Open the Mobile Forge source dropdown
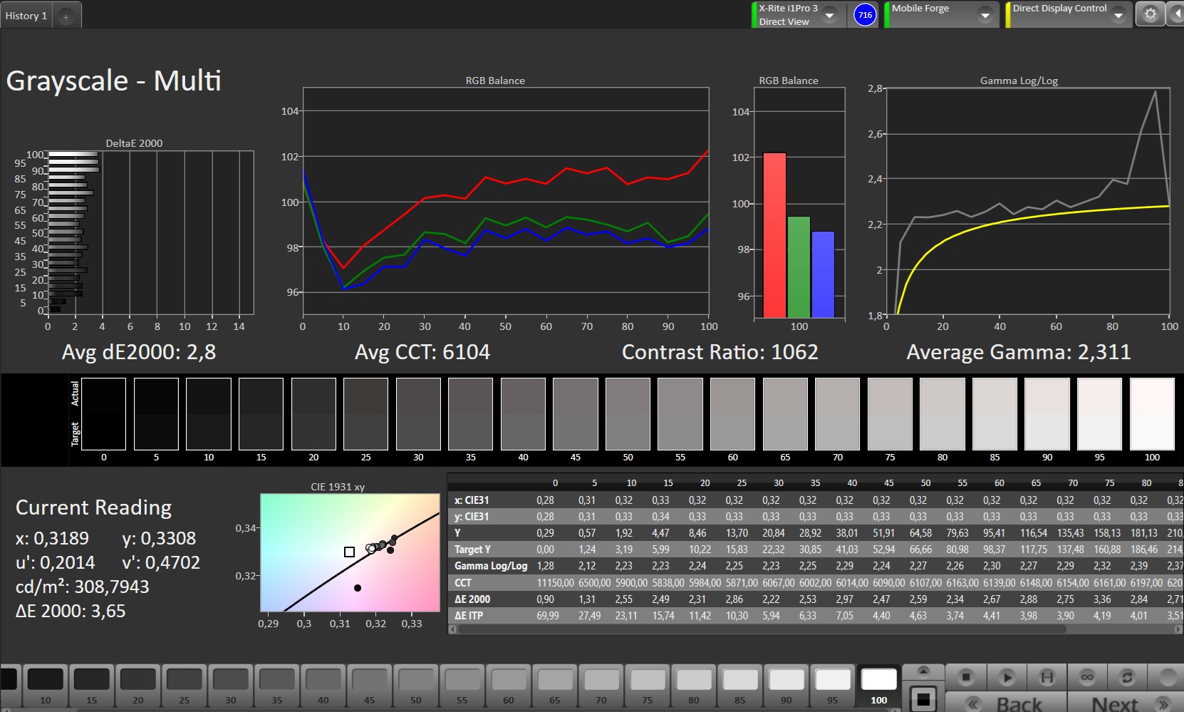 point(985,15)
